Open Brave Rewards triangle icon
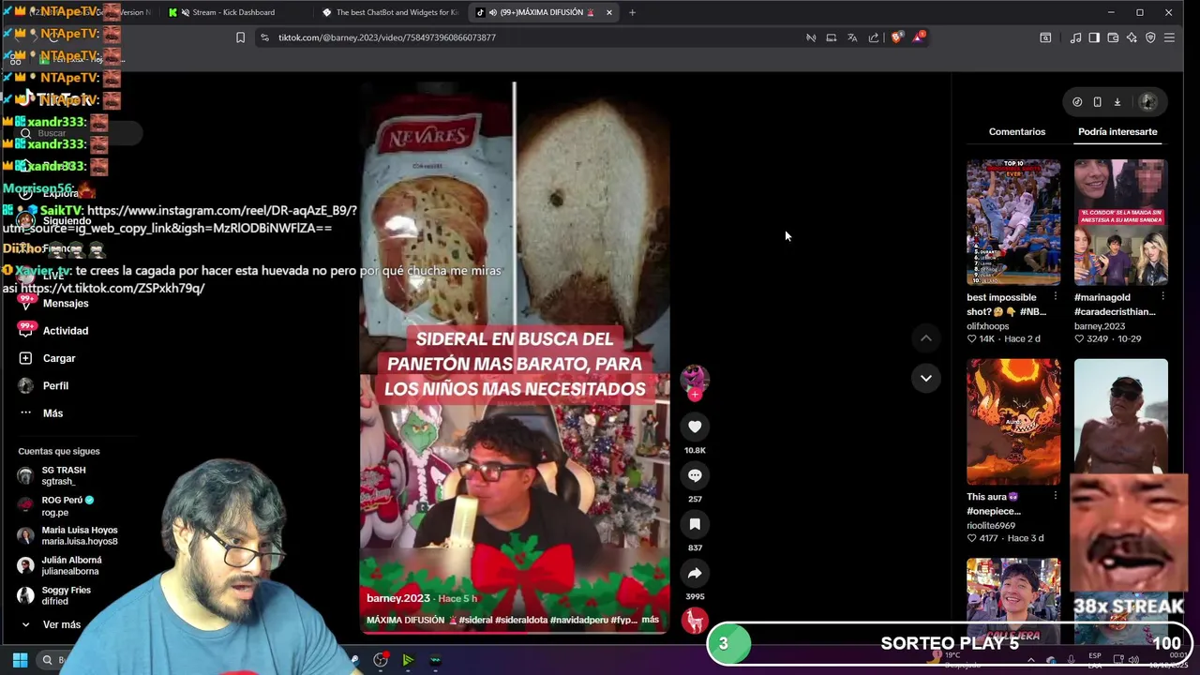The height and width of the screenshot is (675, 1200). pos(920,37)
